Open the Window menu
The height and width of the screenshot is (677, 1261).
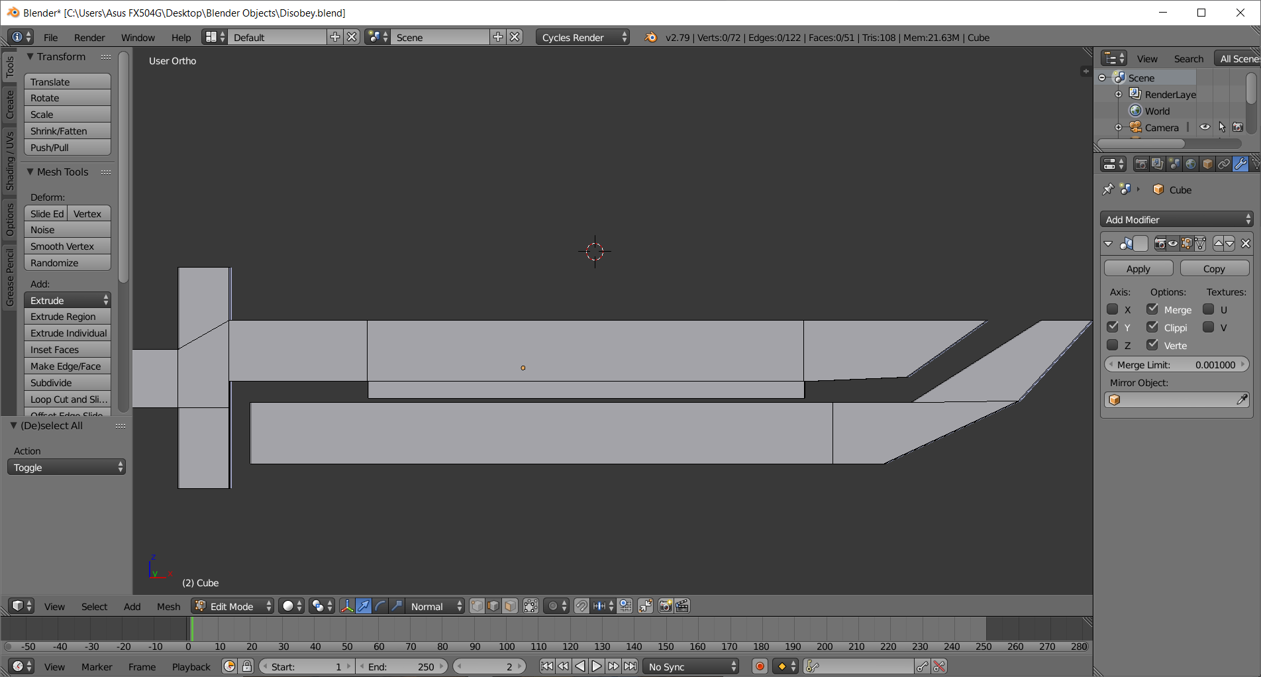pyautogui.click(x=138, y=38)
